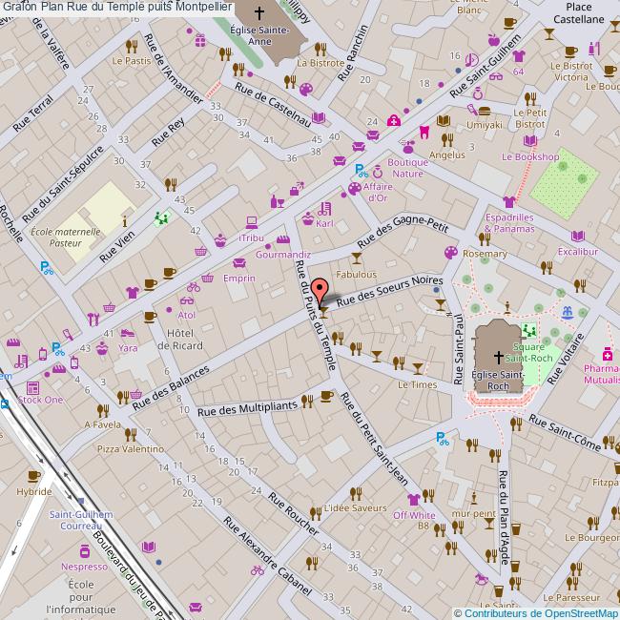Select the Église Sainte-Anne cross icon
Screen dimensions: 620x620
coord(258,13)
